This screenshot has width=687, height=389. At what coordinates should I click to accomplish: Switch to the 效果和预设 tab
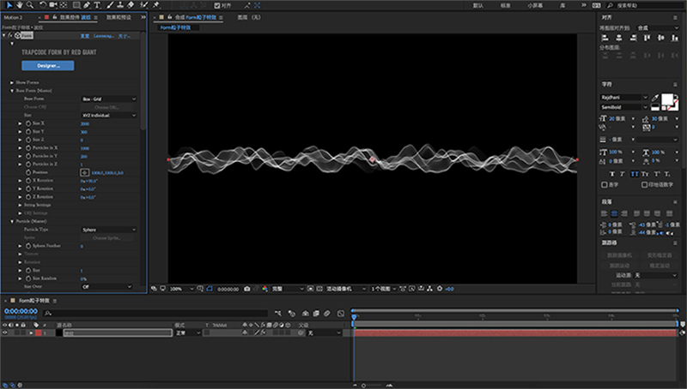(119, 17)
